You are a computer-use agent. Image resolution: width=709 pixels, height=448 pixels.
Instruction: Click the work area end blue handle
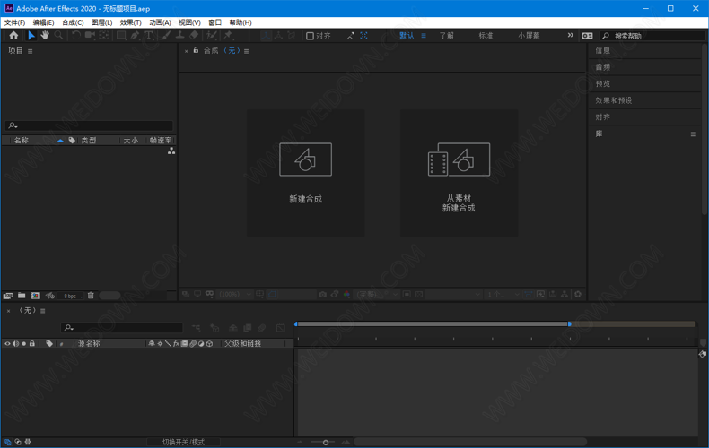[569, 323]
